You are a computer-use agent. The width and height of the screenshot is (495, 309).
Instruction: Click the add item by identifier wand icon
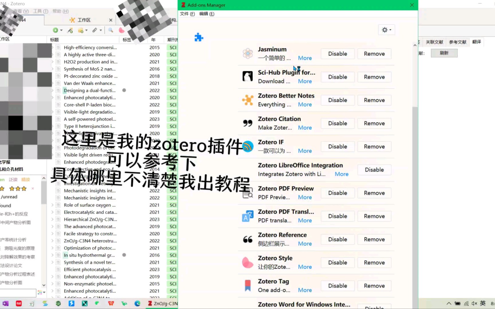tap(70, 30)
